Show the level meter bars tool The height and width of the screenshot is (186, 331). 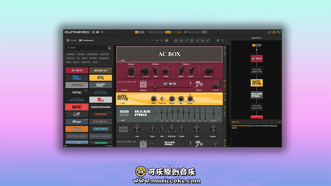(x=197, y=40)
